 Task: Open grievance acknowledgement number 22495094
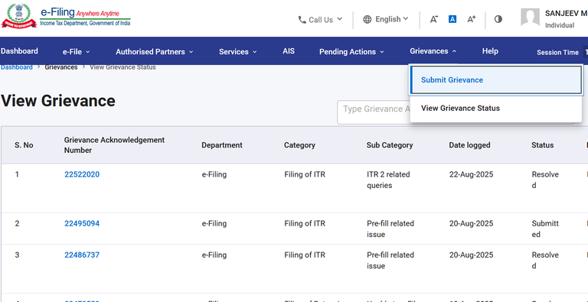click(82, 223)
